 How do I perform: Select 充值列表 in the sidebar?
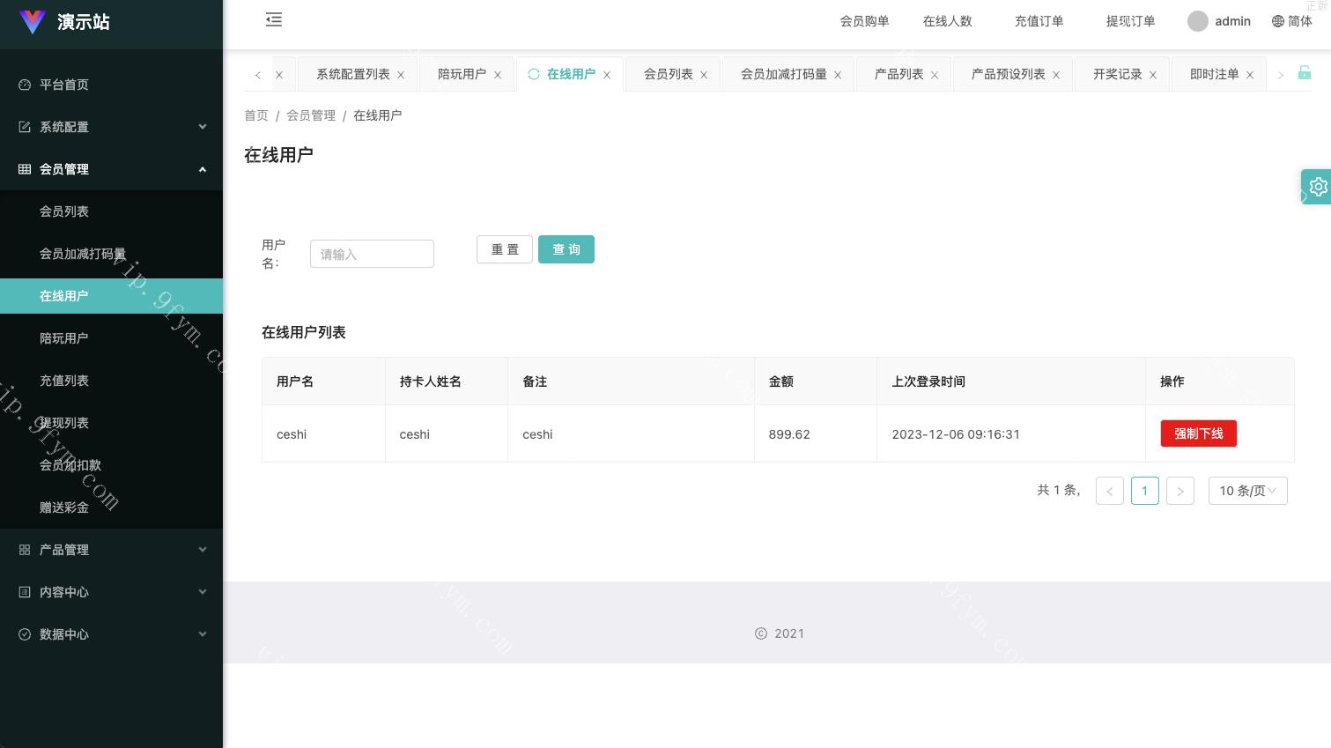pos(64,381)
